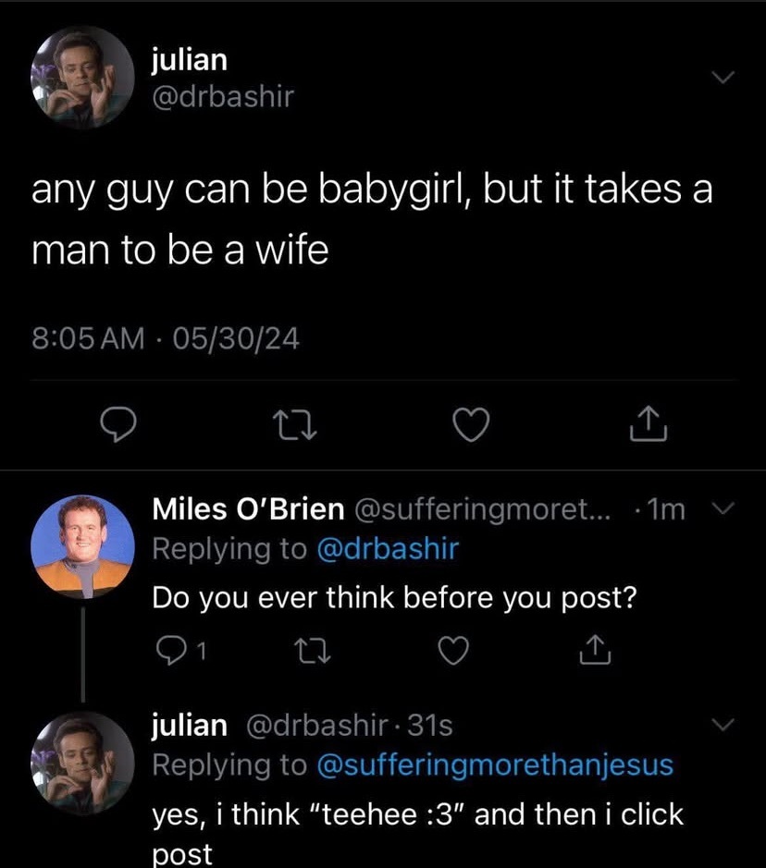The height and width of the screenshot is (868, 766).
Task: Open julian's profile picture at top
Action: pos(83,77)
